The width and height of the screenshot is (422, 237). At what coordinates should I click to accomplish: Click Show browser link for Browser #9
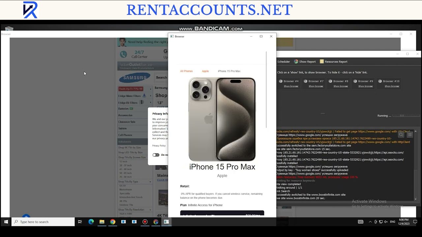366,86
